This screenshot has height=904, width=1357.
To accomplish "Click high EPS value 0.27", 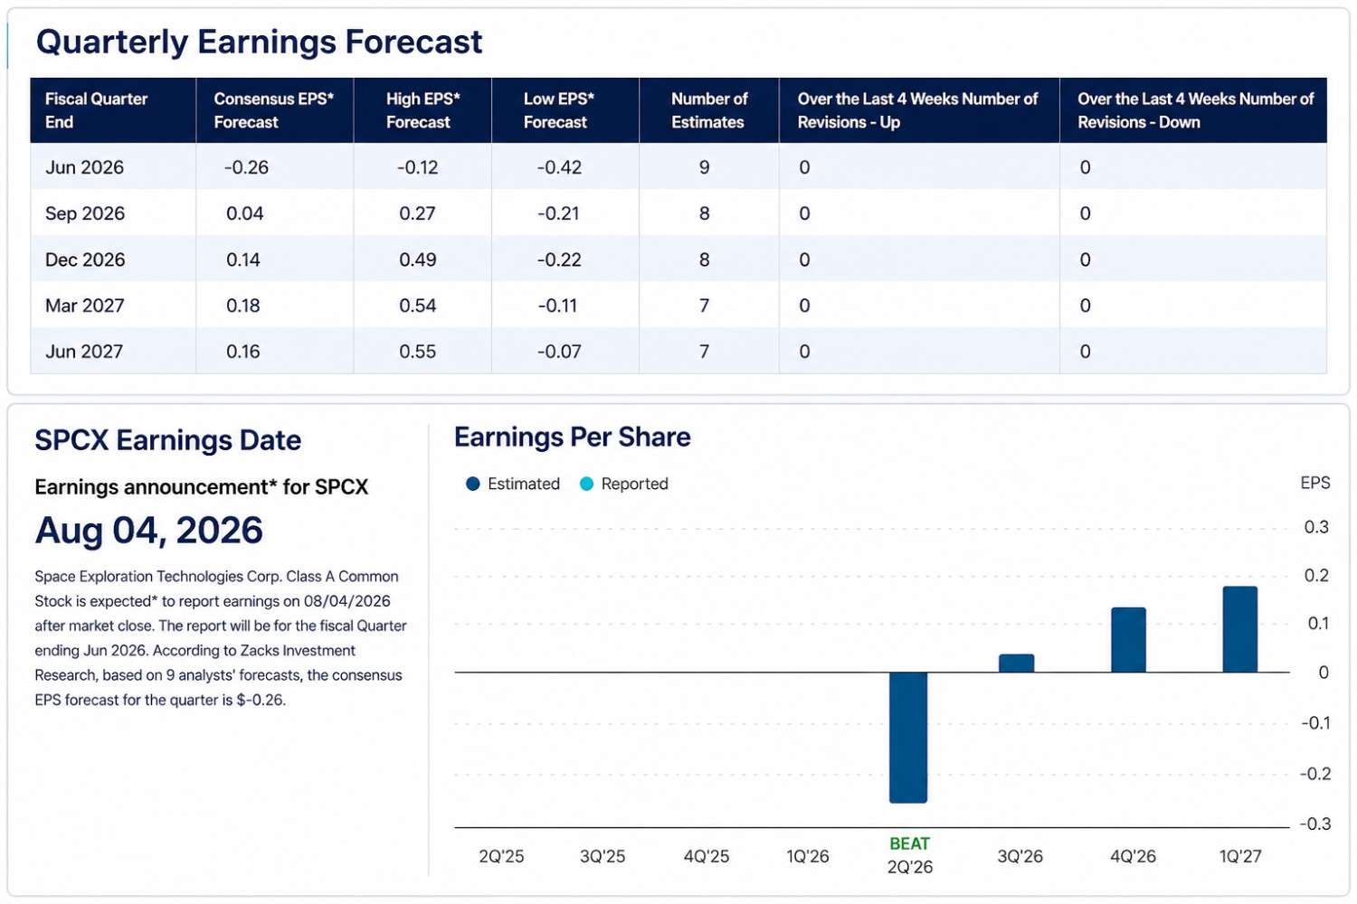I will click(417, 213).
